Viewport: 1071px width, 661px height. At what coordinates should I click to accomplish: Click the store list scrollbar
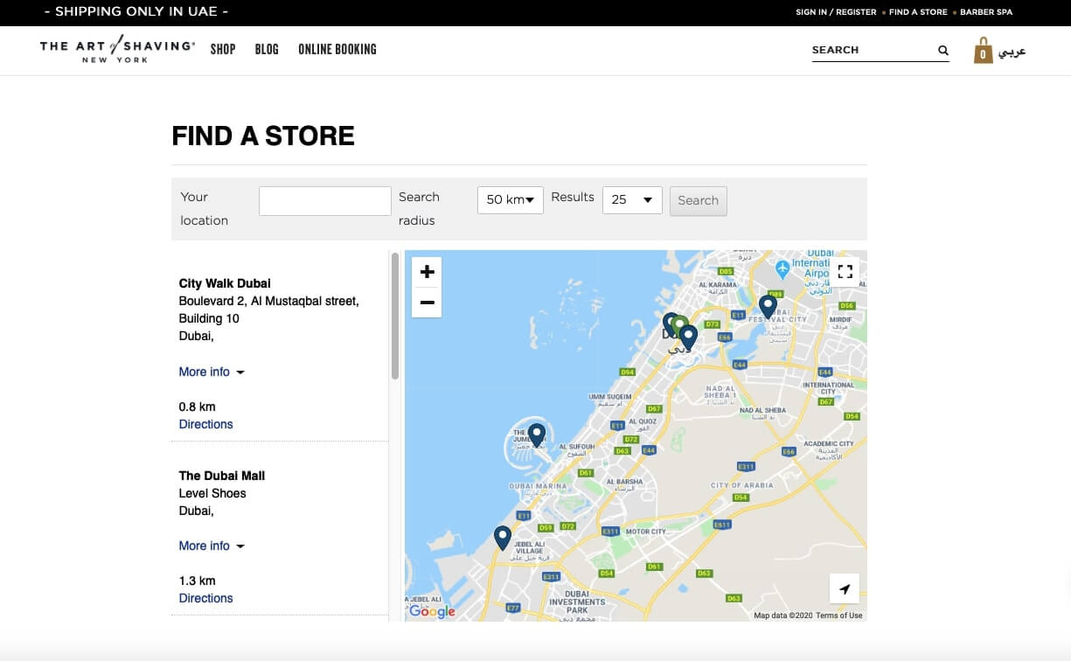click(x=395, y=317)
